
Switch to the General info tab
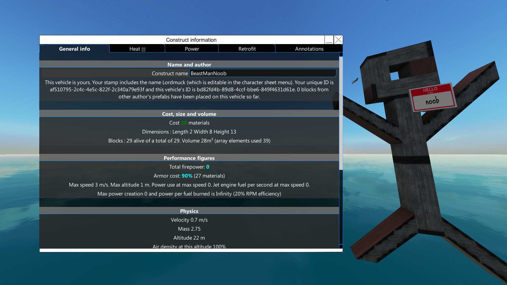pos(74,49)
